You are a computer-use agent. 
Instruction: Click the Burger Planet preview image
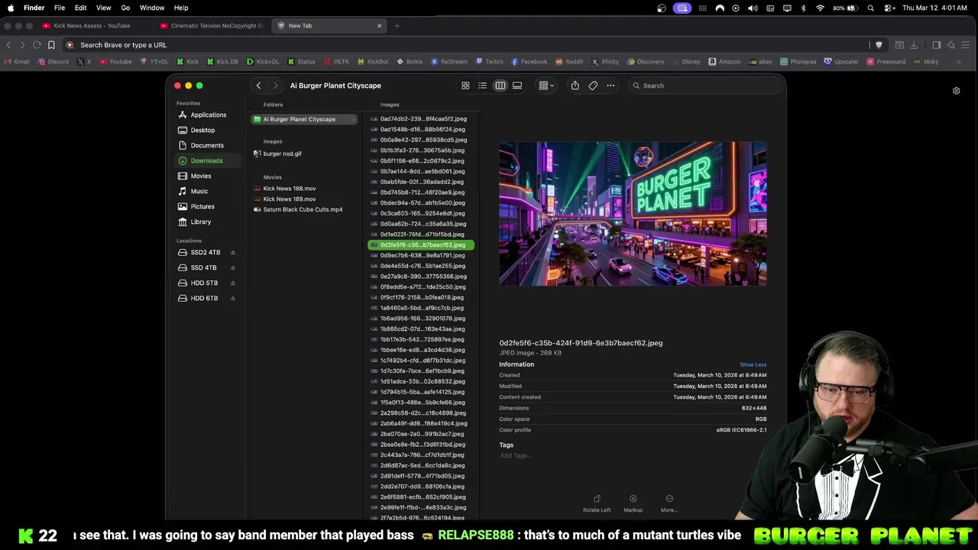(x=633, y=214)
